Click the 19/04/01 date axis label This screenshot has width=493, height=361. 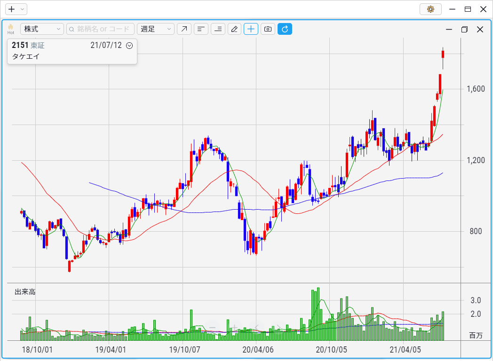coord(111,350)
